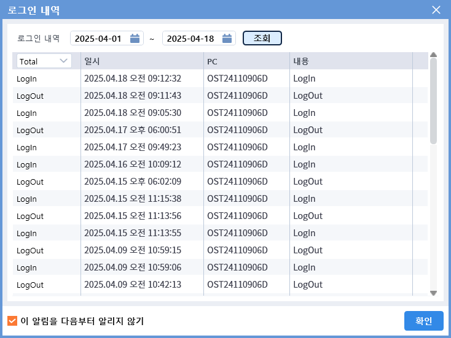Click the 내용 column header

pyautogui.click(x=350, y=61)
